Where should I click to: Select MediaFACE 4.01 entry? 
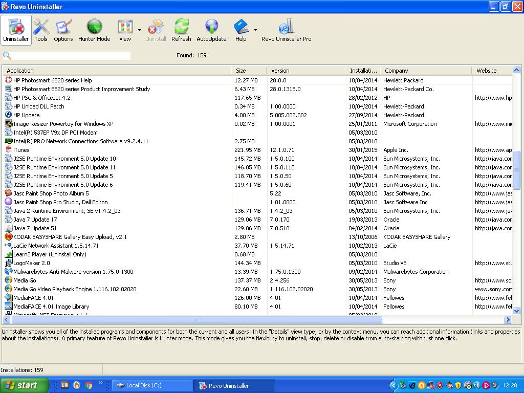(x=33, y=297)
